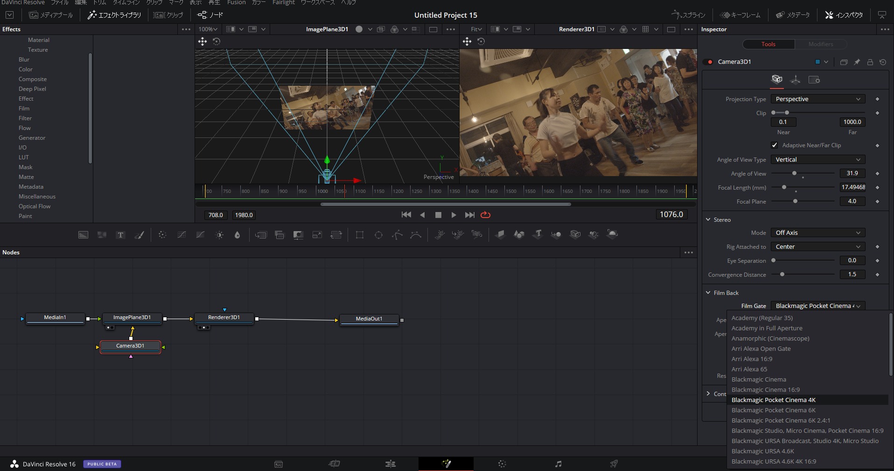Viewport: 894px width, 471px height.
Task: Open the Fairlight page
Action: pos(558,464)
